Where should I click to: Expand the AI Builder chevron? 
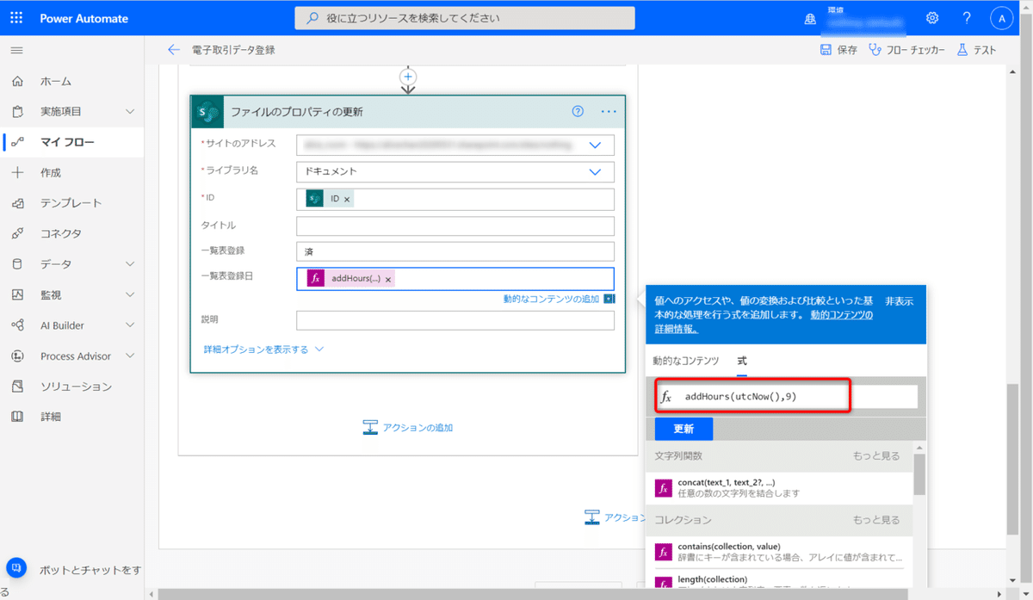[x=130, y=325]
